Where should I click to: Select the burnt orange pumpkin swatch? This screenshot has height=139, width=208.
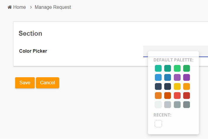167,95
